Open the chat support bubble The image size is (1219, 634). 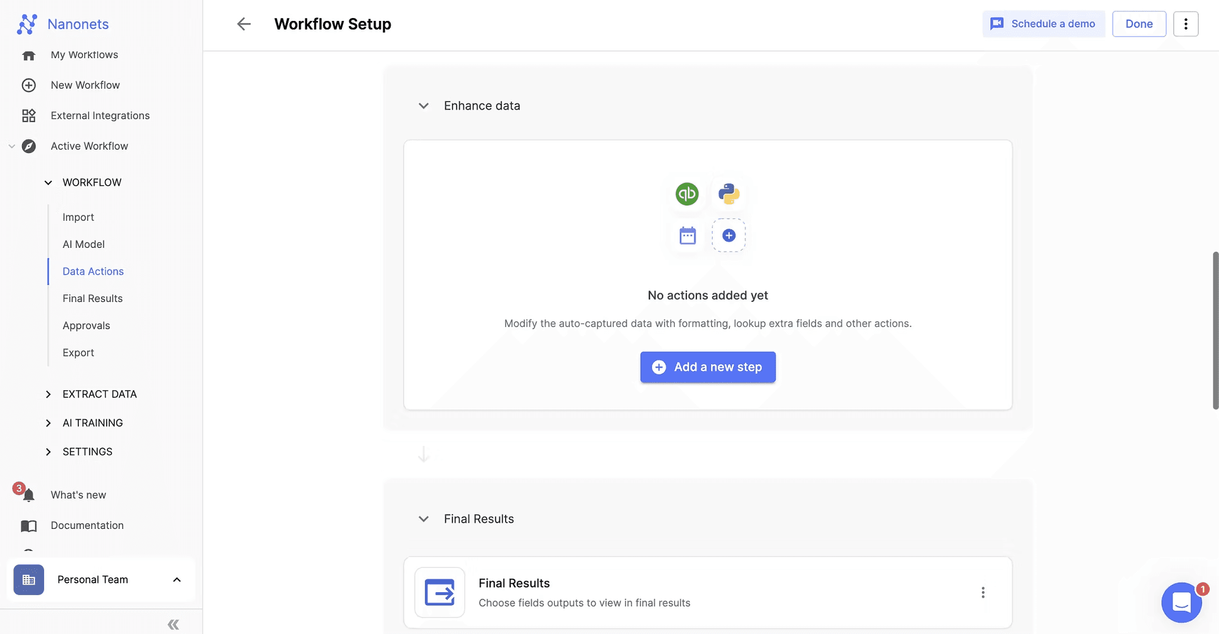click(x=1181, y=602)
